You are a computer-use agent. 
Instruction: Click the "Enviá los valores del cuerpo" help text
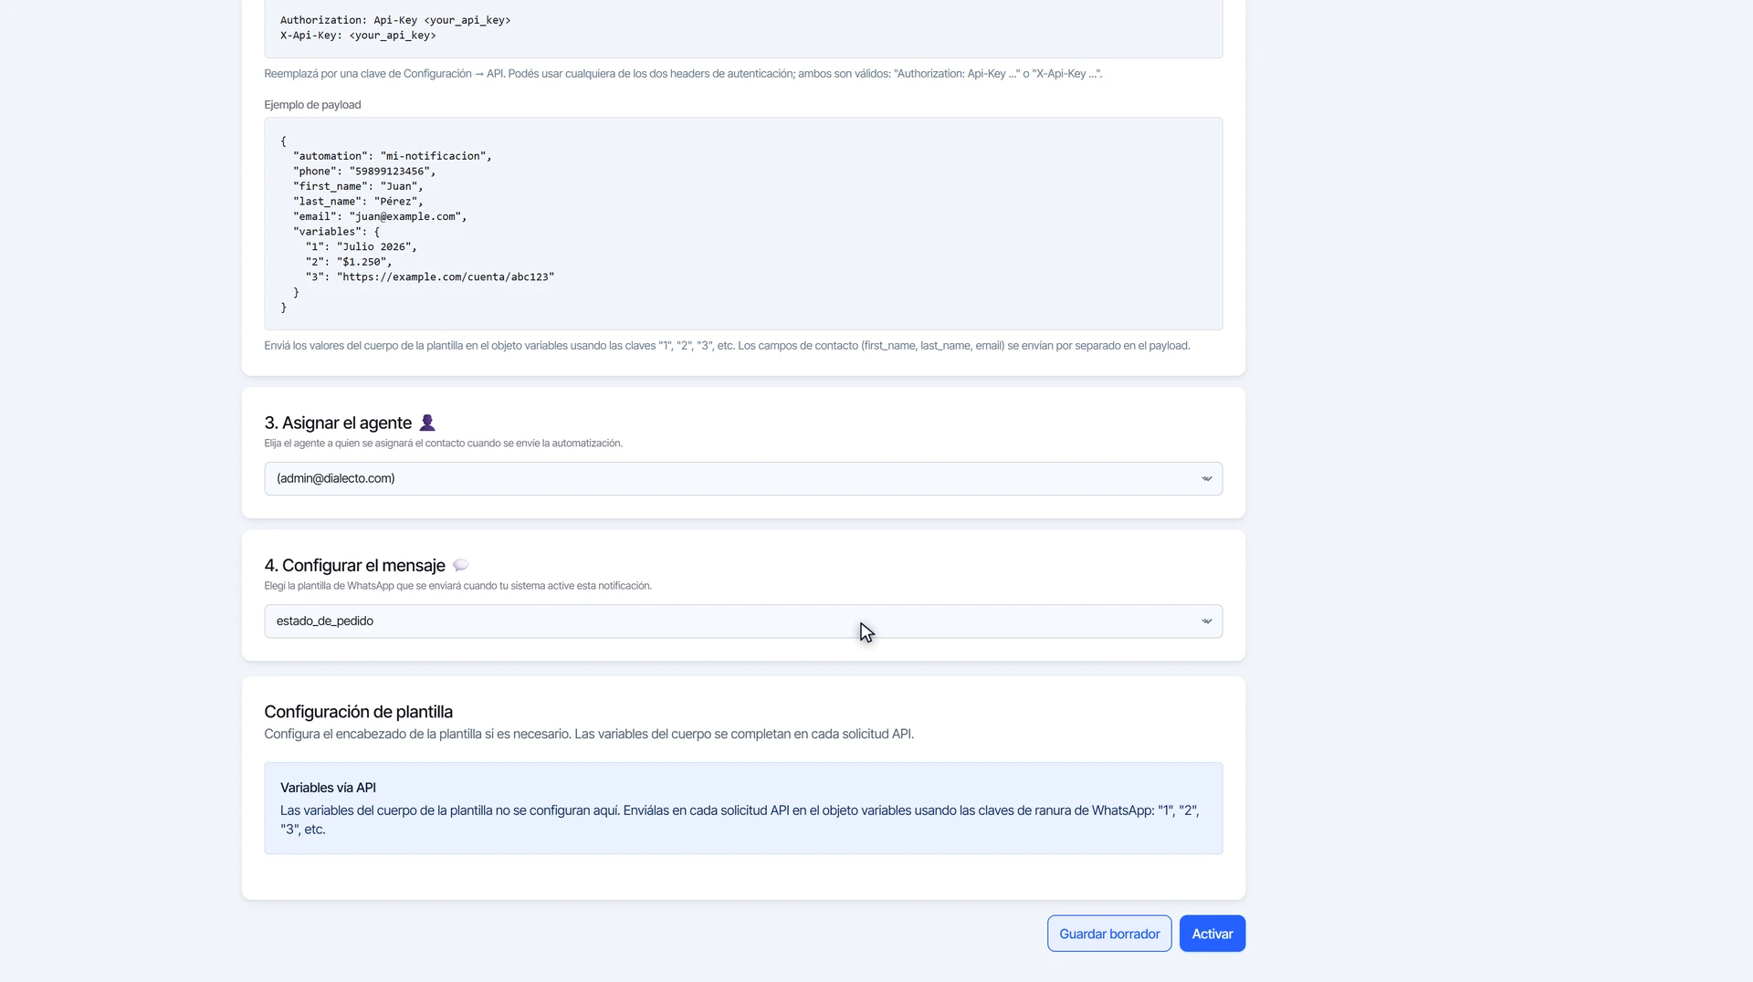coord(727,346)
